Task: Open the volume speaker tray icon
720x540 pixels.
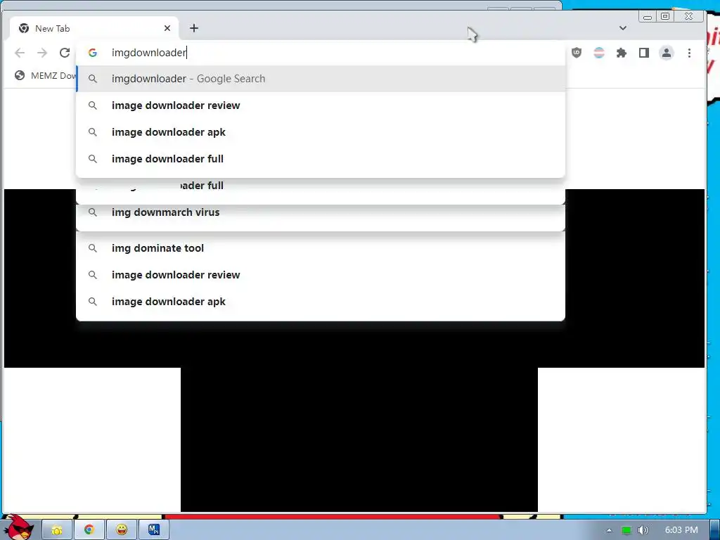Action: tap(643, 530)
